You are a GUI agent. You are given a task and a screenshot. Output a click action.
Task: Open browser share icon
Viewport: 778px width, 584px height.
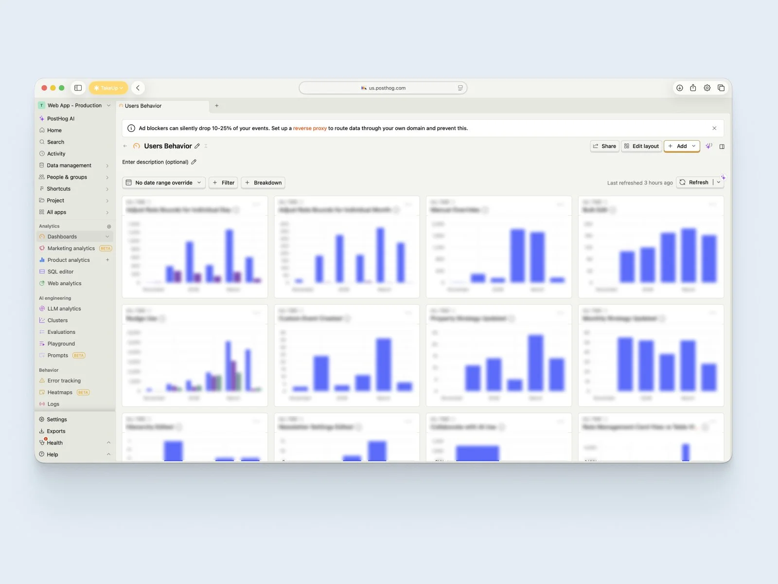693,88
